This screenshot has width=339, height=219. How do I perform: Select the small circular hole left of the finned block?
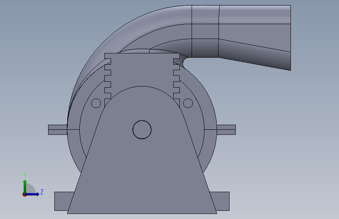point(96,103)
